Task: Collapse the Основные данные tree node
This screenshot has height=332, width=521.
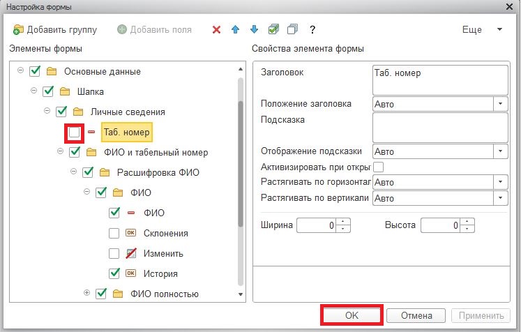Action: [21, 70]
